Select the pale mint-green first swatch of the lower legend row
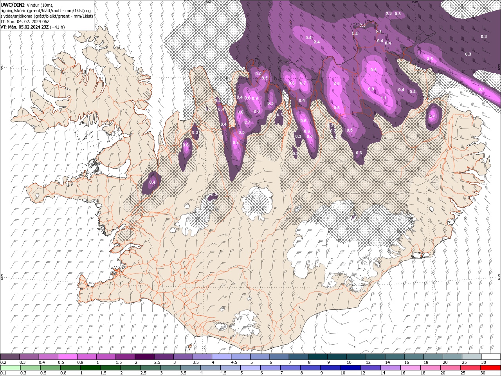Screen dimensions: 501x376 pyautogui.click(x=10, y=368)
